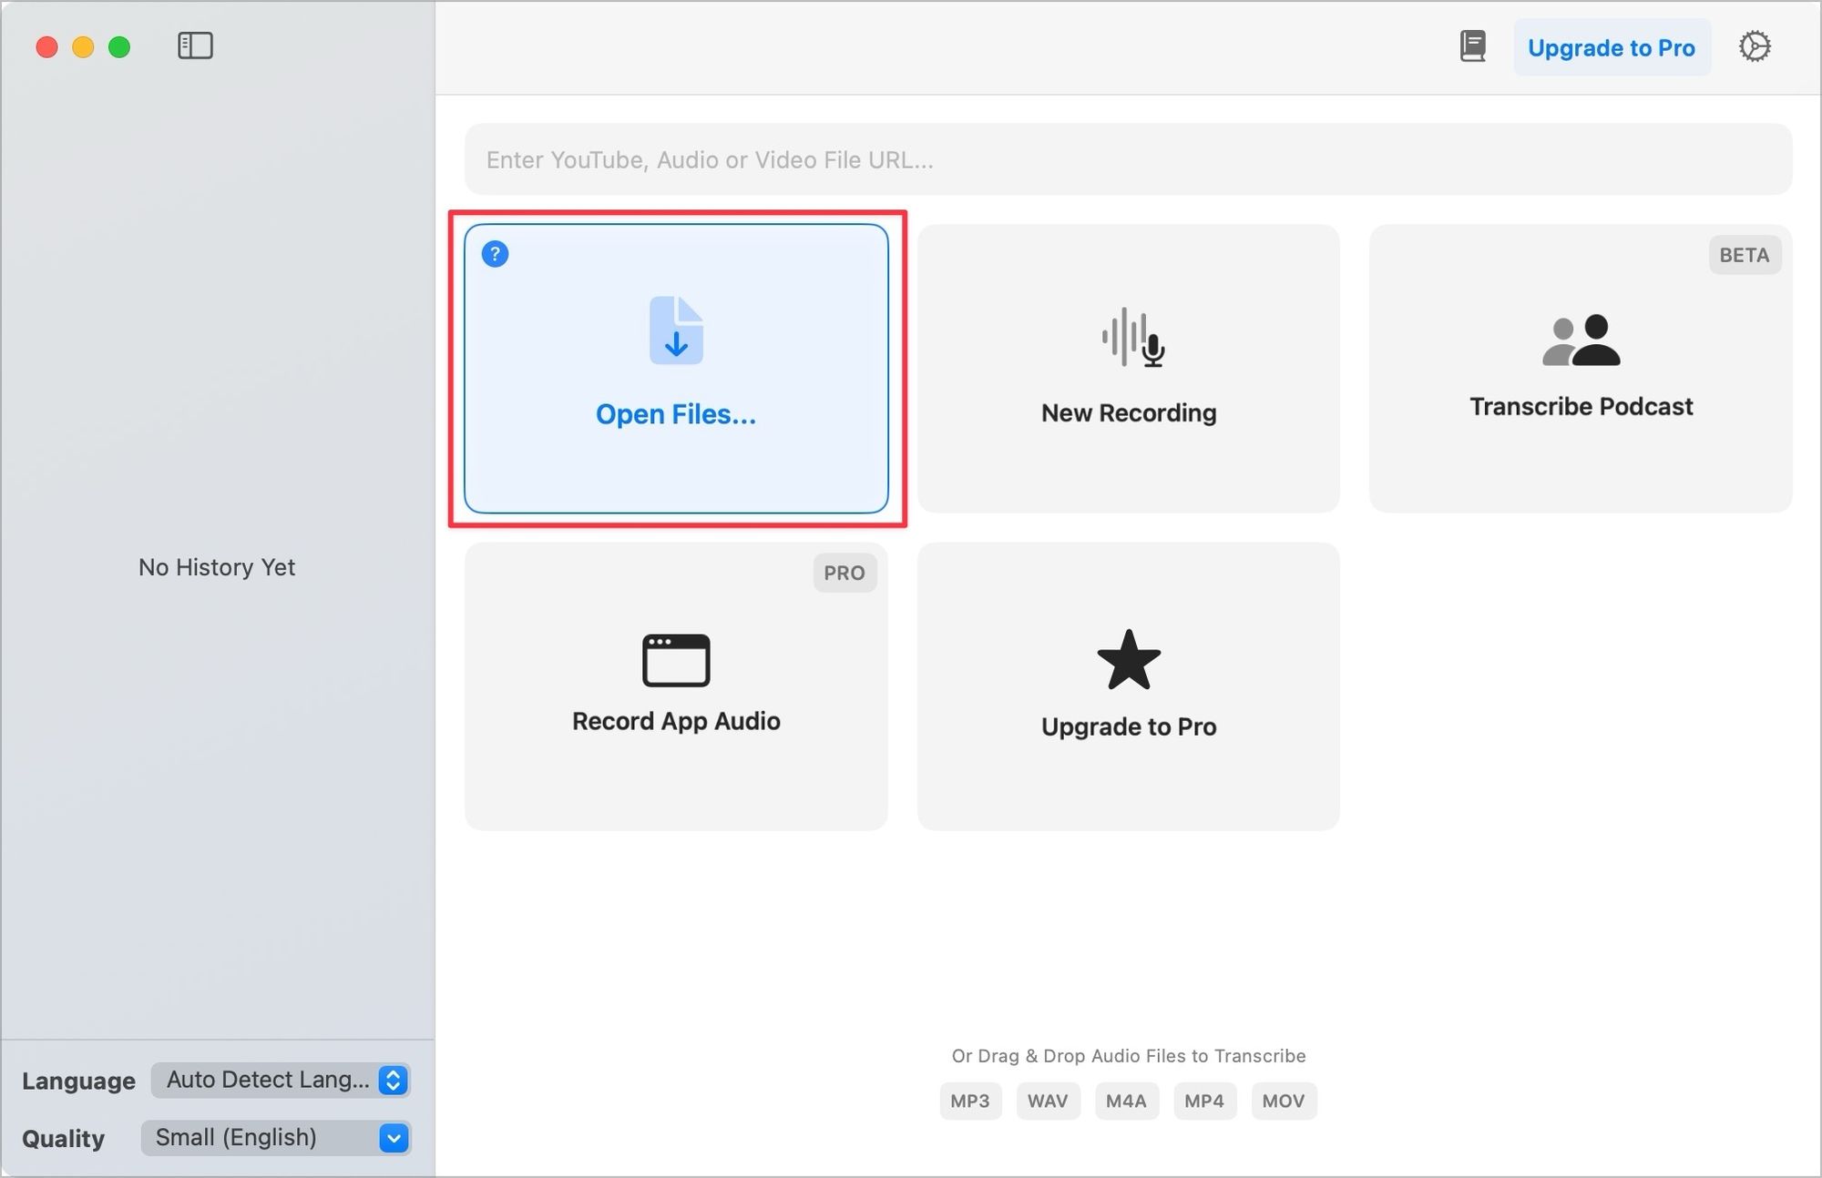1822x1178 pixels.
Task: Click the MP3 format tag
Action: point(970,1101)
